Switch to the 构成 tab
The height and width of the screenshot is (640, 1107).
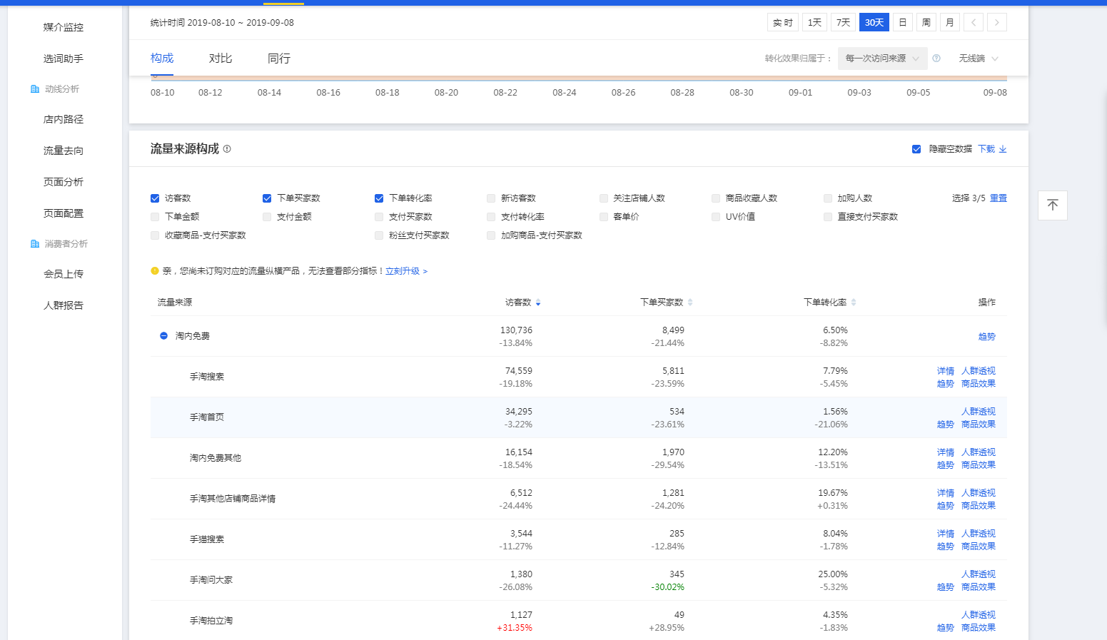(x=162, y=59)
